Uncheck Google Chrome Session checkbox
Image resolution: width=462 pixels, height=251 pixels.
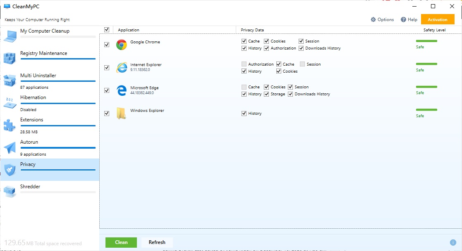point(301,41)
